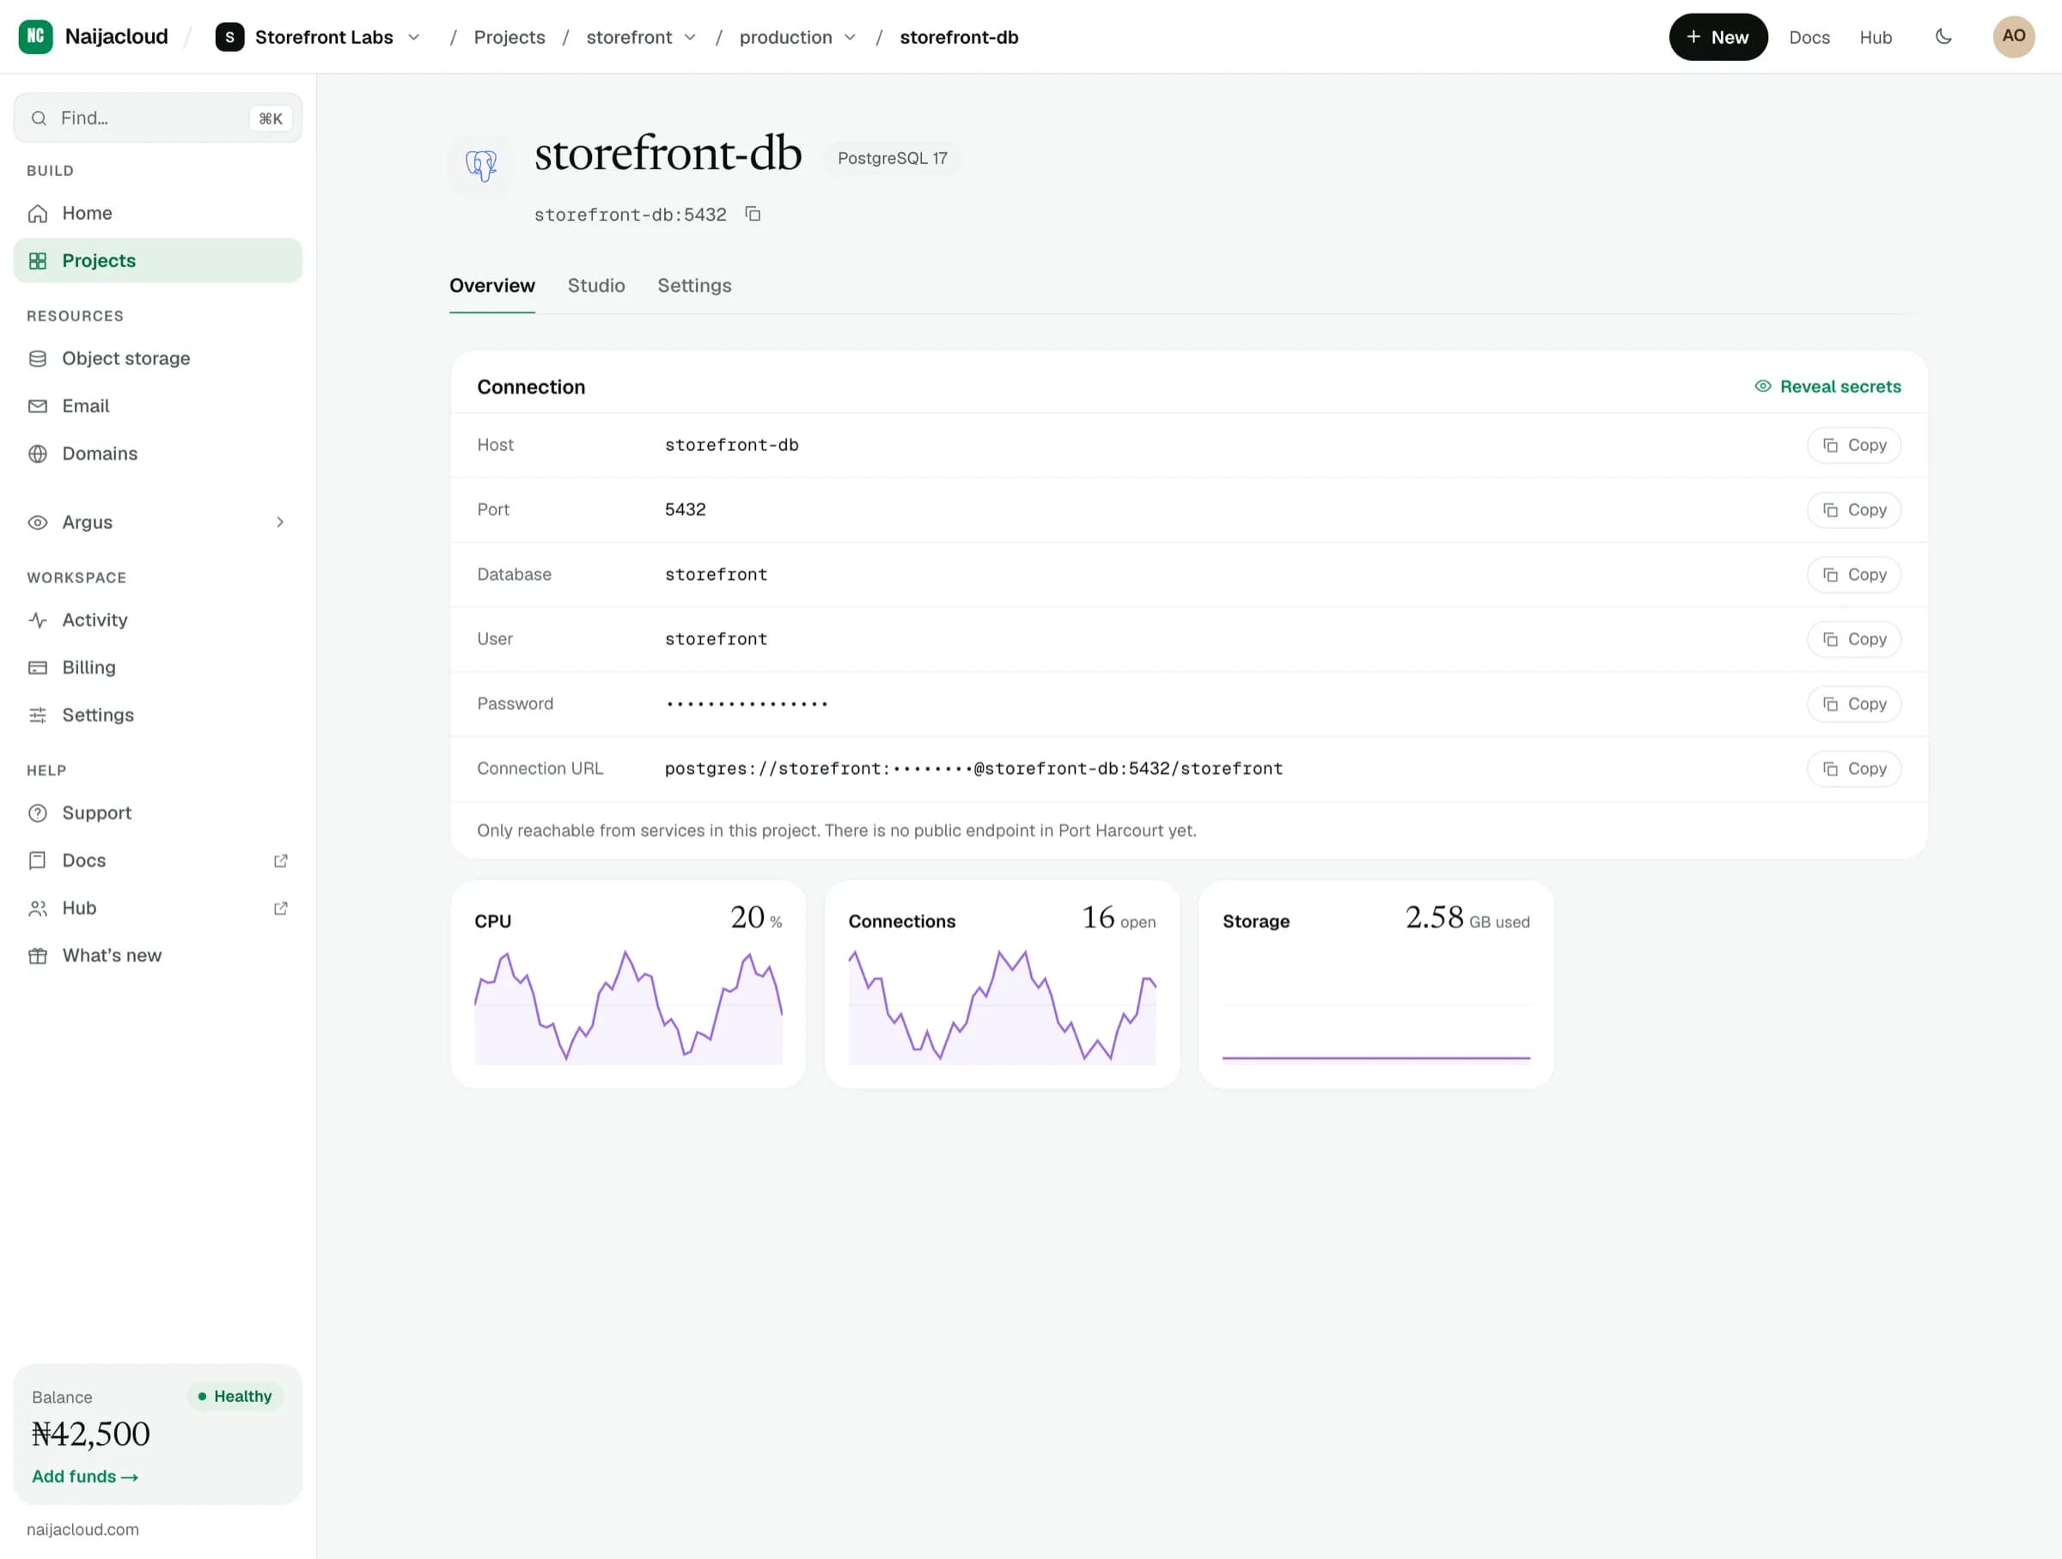This screenshot has height=1559, width=2062.
Task: Open Hub in the top bar
Action: (x=1875, y=36)
